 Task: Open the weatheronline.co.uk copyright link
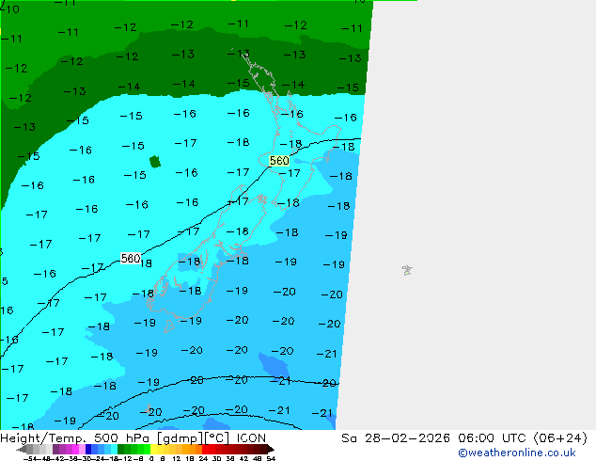(x=516, y=453)
